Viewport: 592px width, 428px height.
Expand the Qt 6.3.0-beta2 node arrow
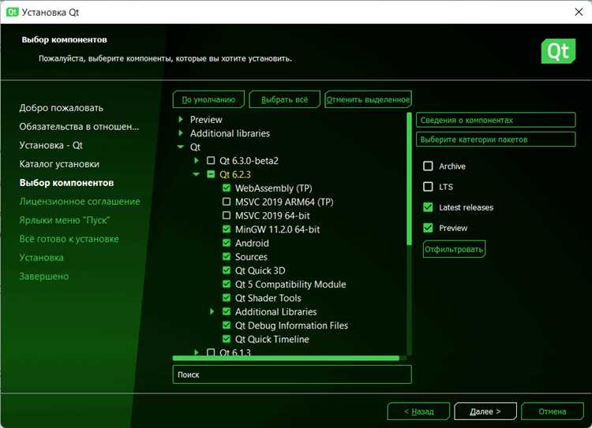pyautogui.click(x=197, y=160)
